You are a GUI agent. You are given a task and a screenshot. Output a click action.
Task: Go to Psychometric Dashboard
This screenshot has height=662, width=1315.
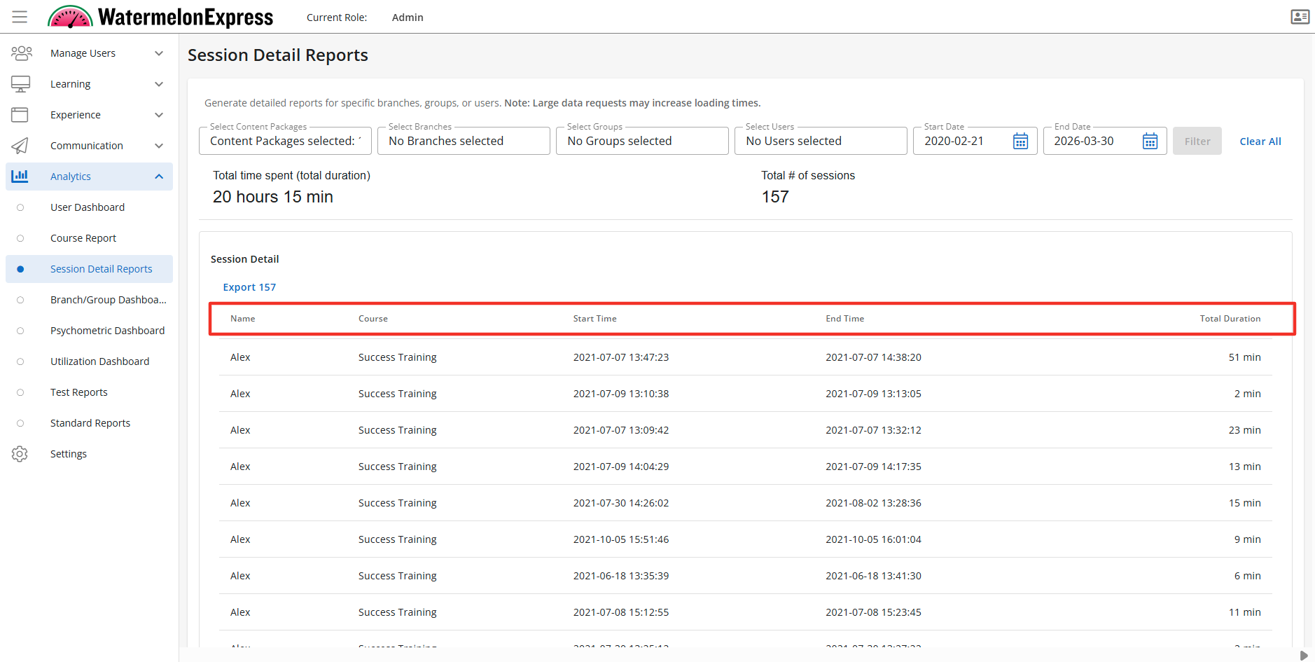[107, 331]
